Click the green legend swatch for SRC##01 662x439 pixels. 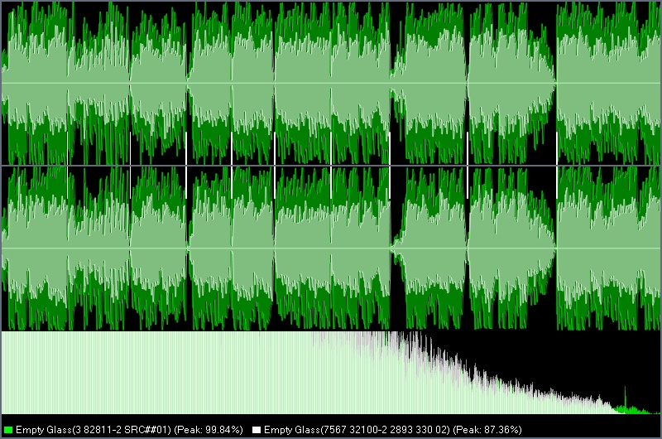[x=8, y=430]
